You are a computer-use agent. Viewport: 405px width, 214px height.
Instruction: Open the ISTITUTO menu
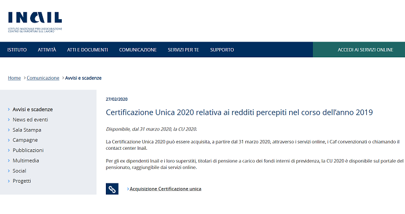[x=17, y=50]
